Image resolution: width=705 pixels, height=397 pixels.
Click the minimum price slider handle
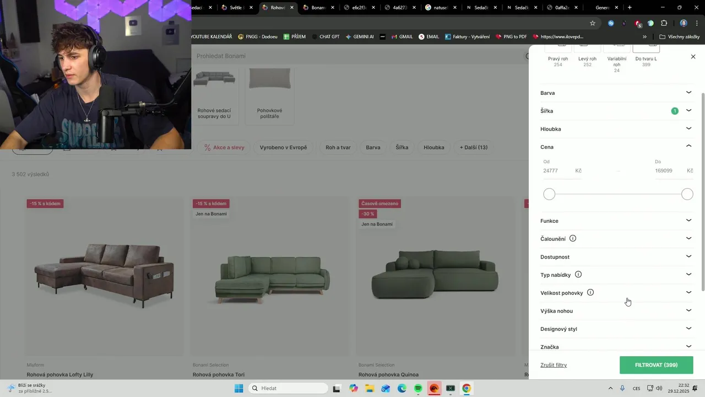click(x=549, y=194)
